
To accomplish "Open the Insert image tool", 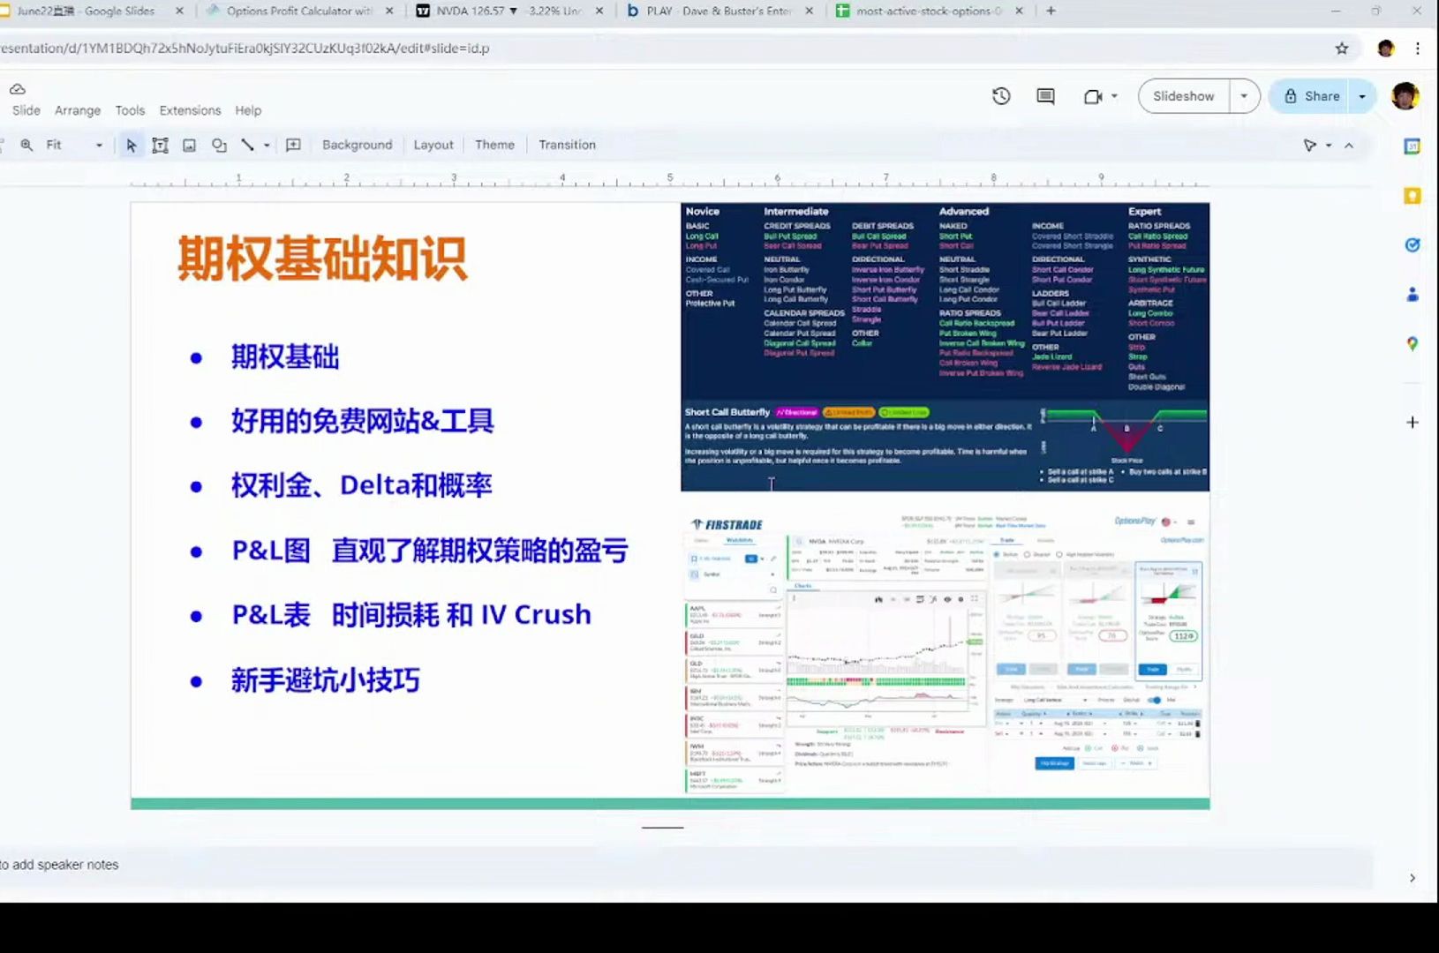I will pos(189,144).
